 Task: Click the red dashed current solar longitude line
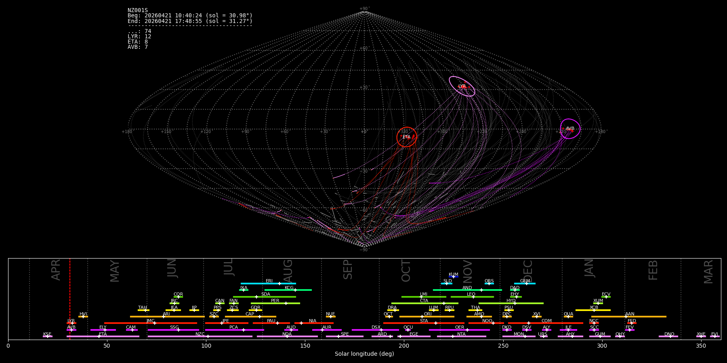pos(70,298)
